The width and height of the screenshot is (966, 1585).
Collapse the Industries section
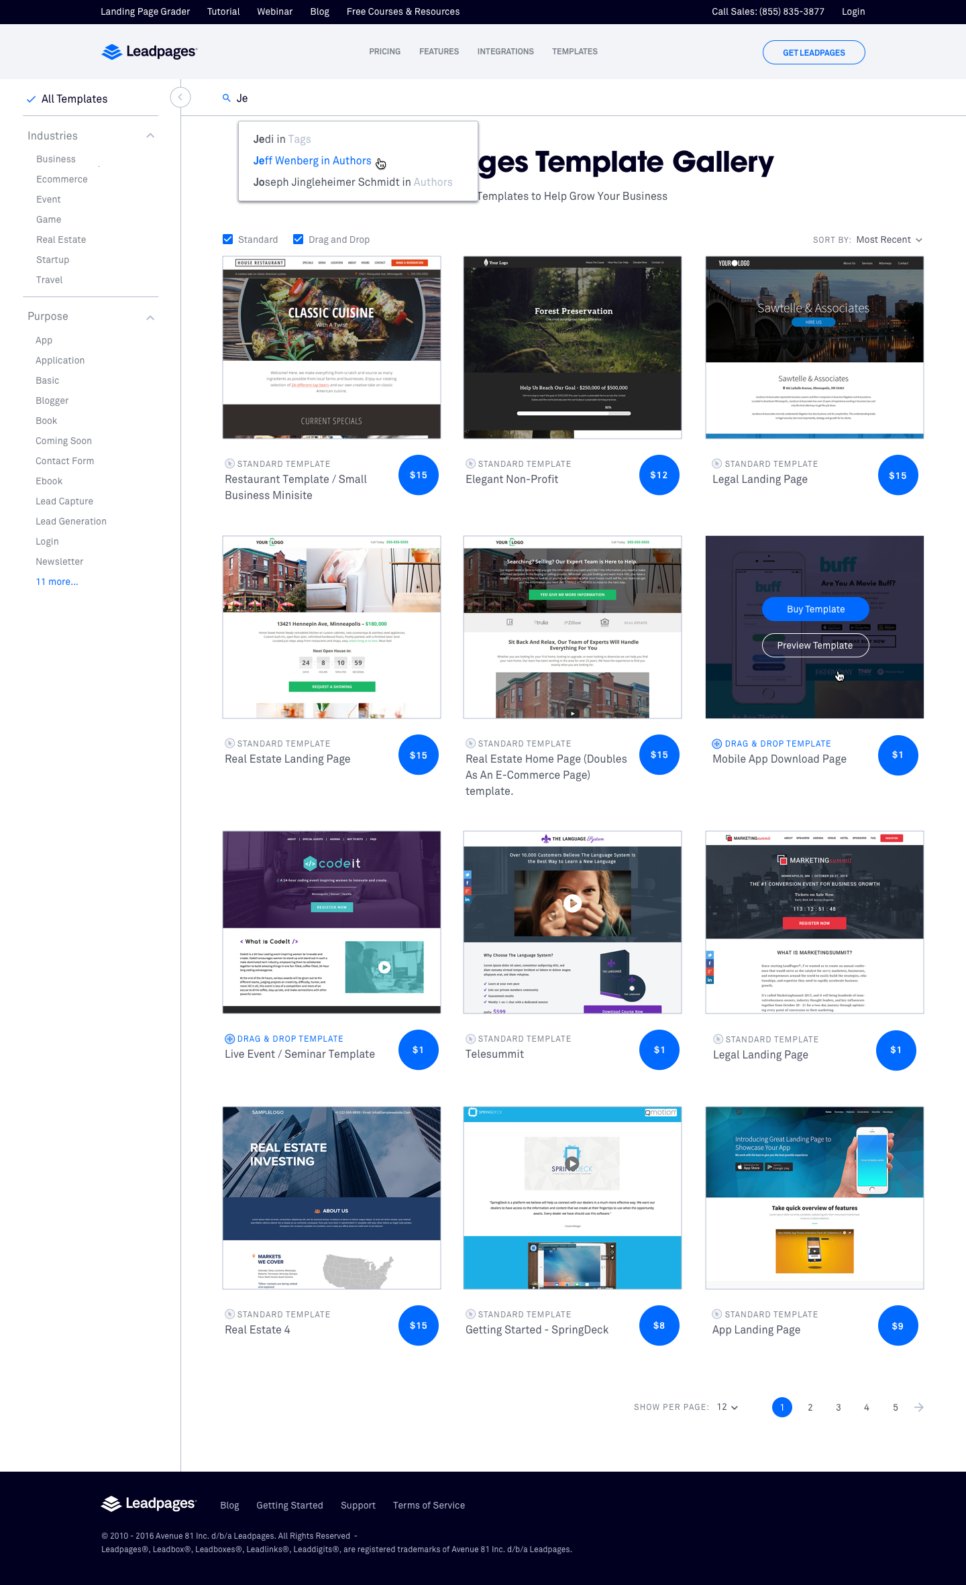pyautogui.click(x=150, y=135)
